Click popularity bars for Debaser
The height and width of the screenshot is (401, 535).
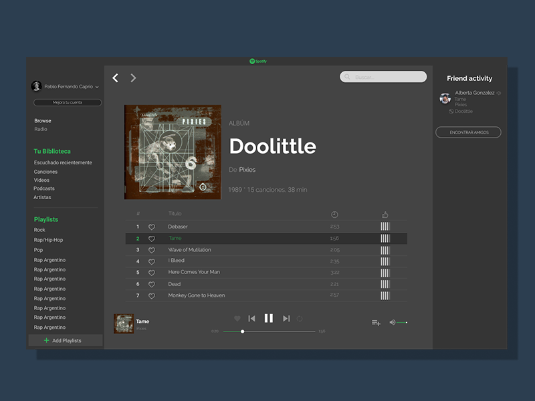[385, 227]
